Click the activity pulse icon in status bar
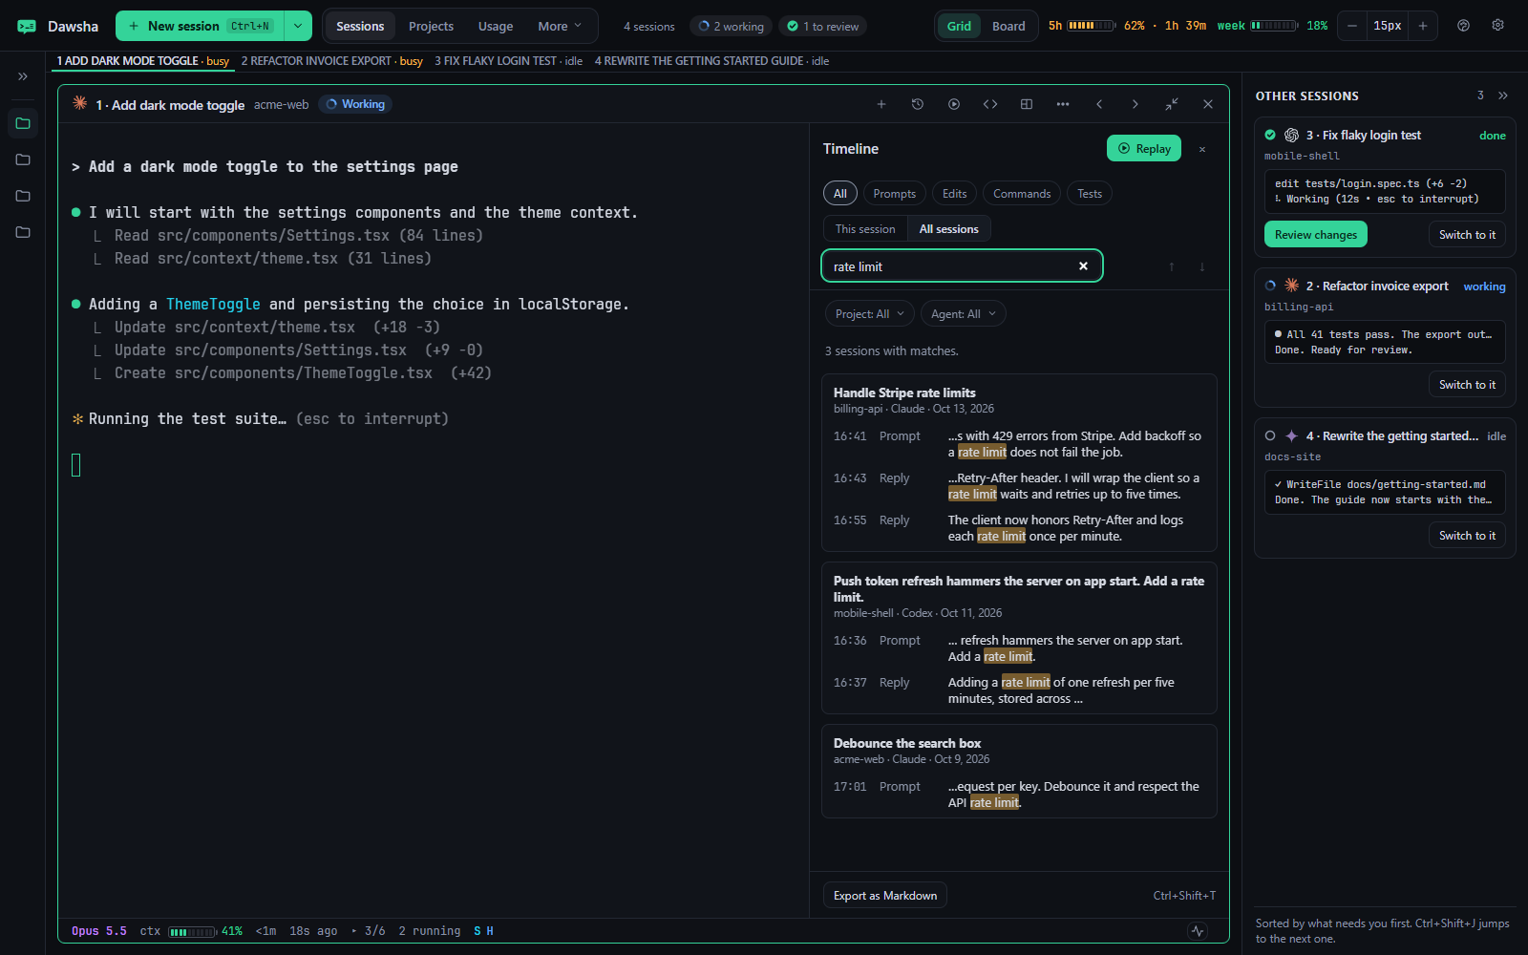The image size is (1528, 955). [x=1198, y=931]
